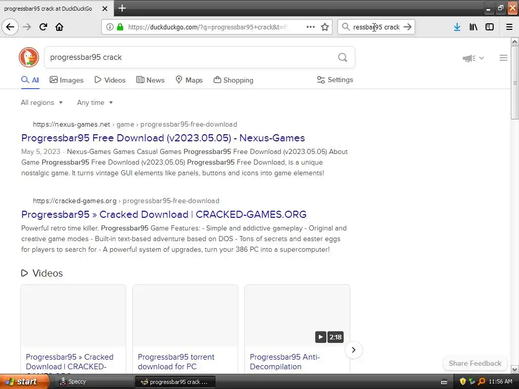Switch to News results
The image size is (519, 389).
(150, 80)
